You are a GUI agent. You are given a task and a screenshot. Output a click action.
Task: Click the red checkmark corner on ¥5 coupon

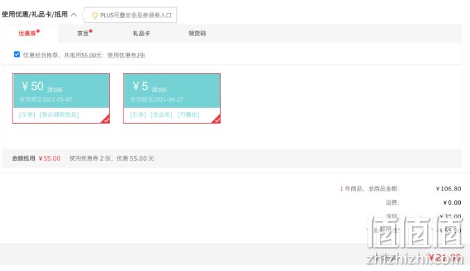pyautogui.click(x=216, y=120)
